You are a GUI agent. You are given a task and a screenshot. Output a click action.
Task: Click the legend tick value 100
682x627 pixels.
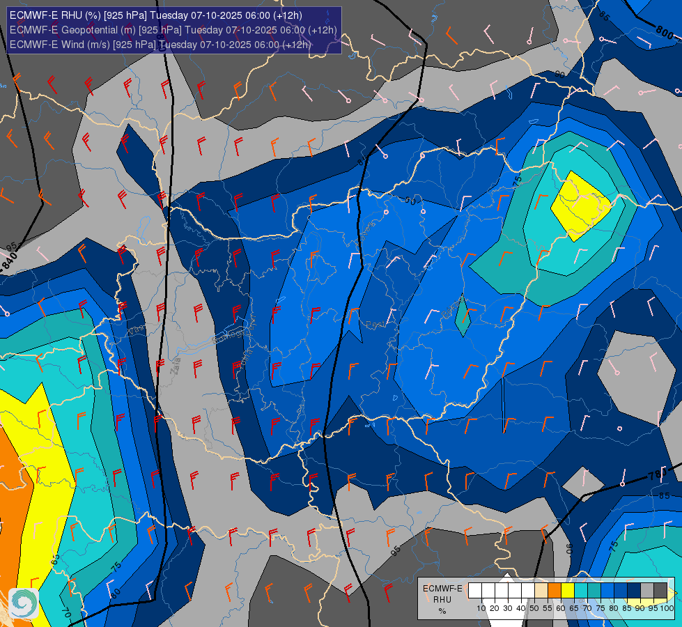[x=667, y=608]
